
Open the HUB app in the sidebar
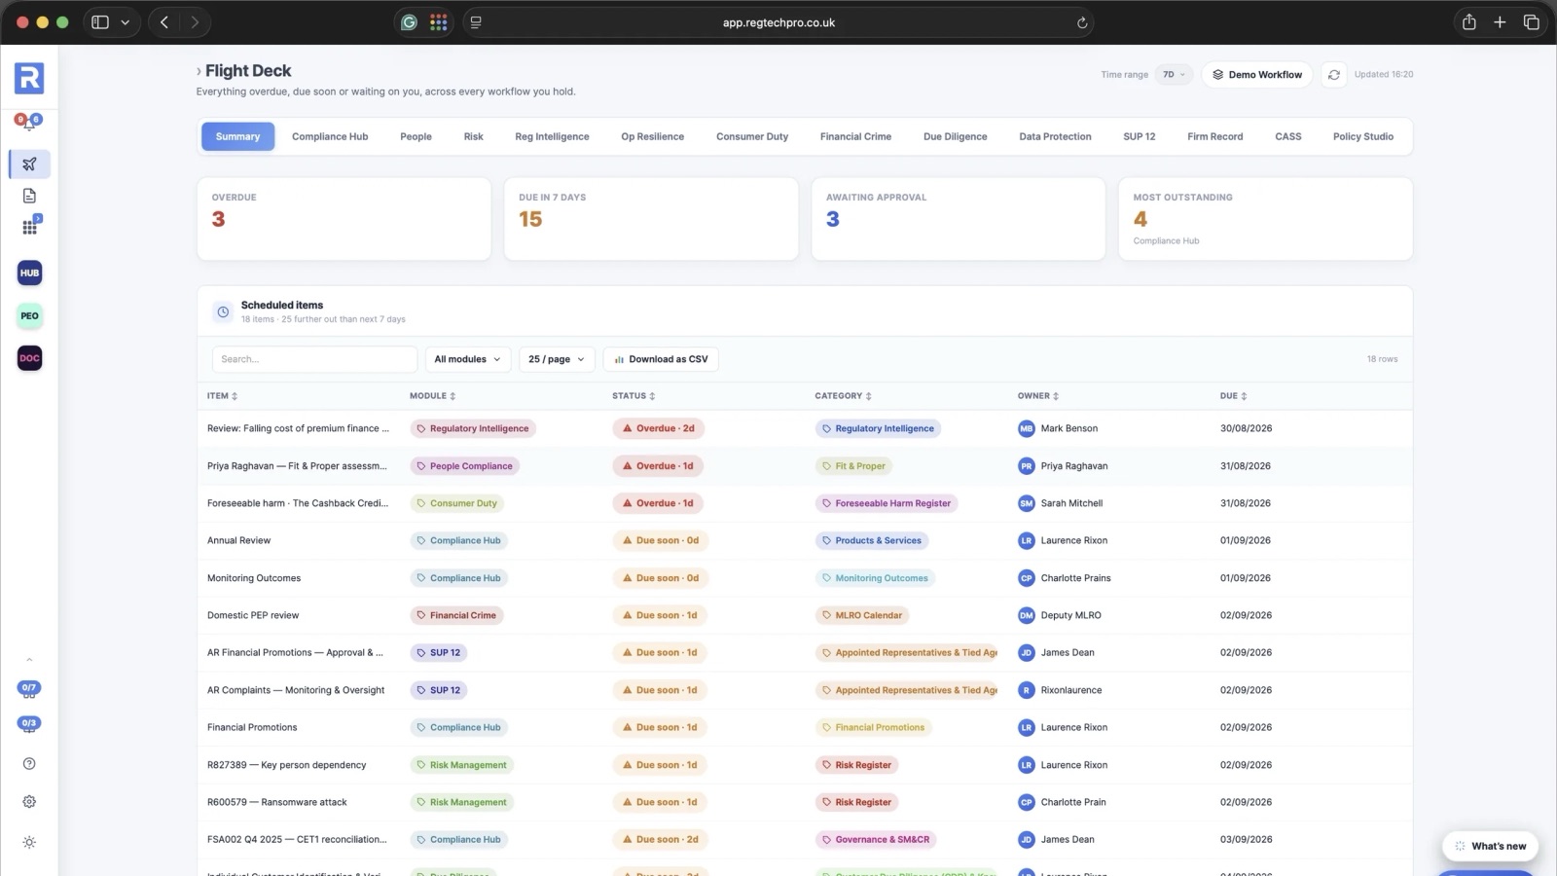point(29,273)
